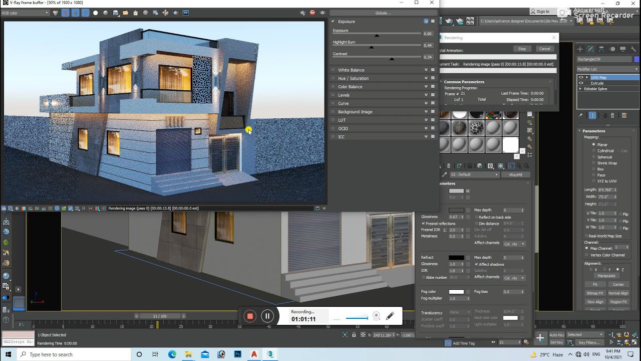
Task: Open the Motion tab in command panel
Action: (612, 49)
